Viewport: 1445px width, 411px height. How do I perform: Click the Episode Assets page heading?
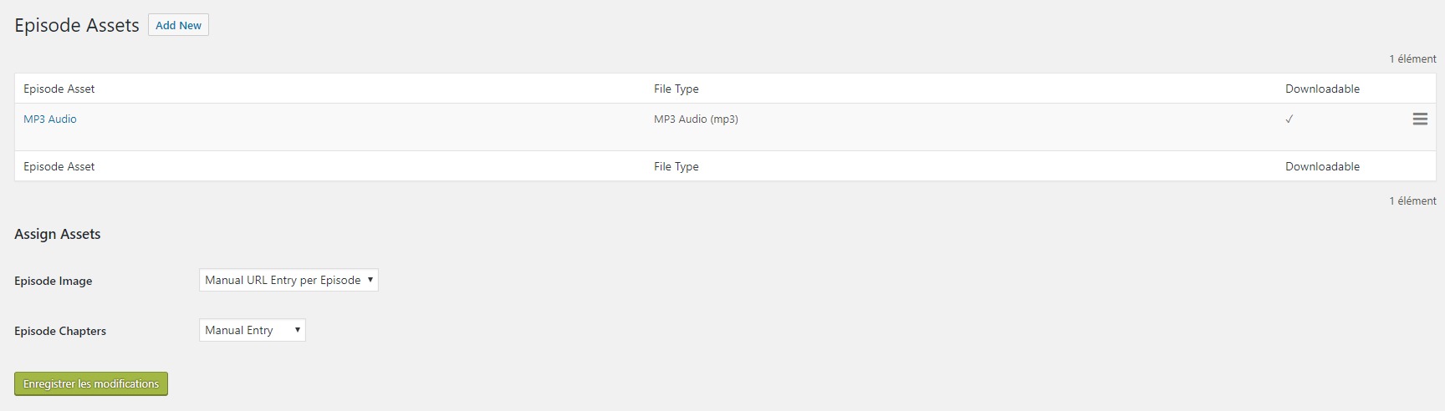[77, 26]
